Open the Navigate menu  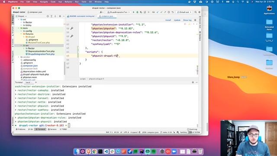(x=44, y=2)
